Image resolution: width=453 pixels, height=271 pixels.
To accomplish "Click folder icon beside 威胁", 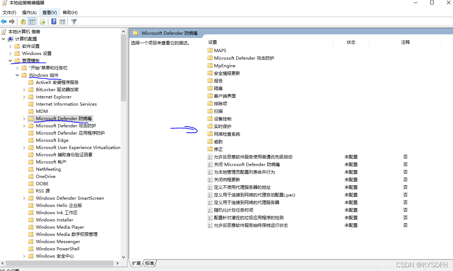I will click(210, 141).
